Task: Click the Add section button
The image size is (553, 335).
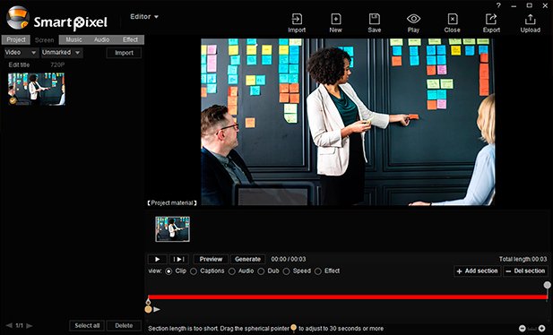Action: click(x=477, y=271)
